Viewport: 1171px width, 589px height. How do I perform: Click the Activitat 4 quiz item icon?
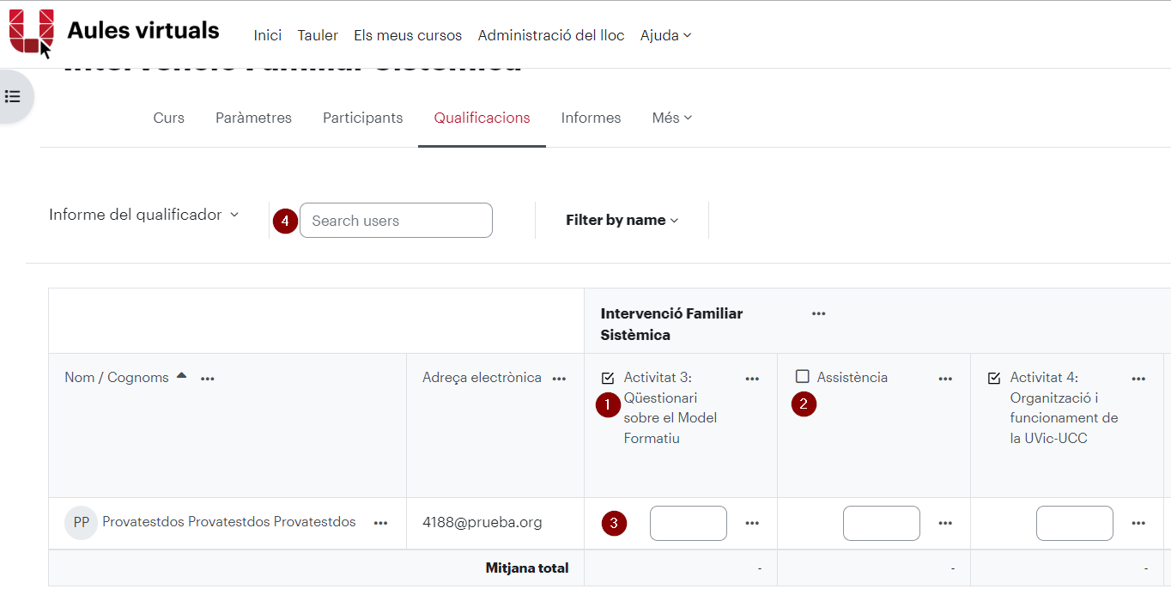tap(995, 378)
